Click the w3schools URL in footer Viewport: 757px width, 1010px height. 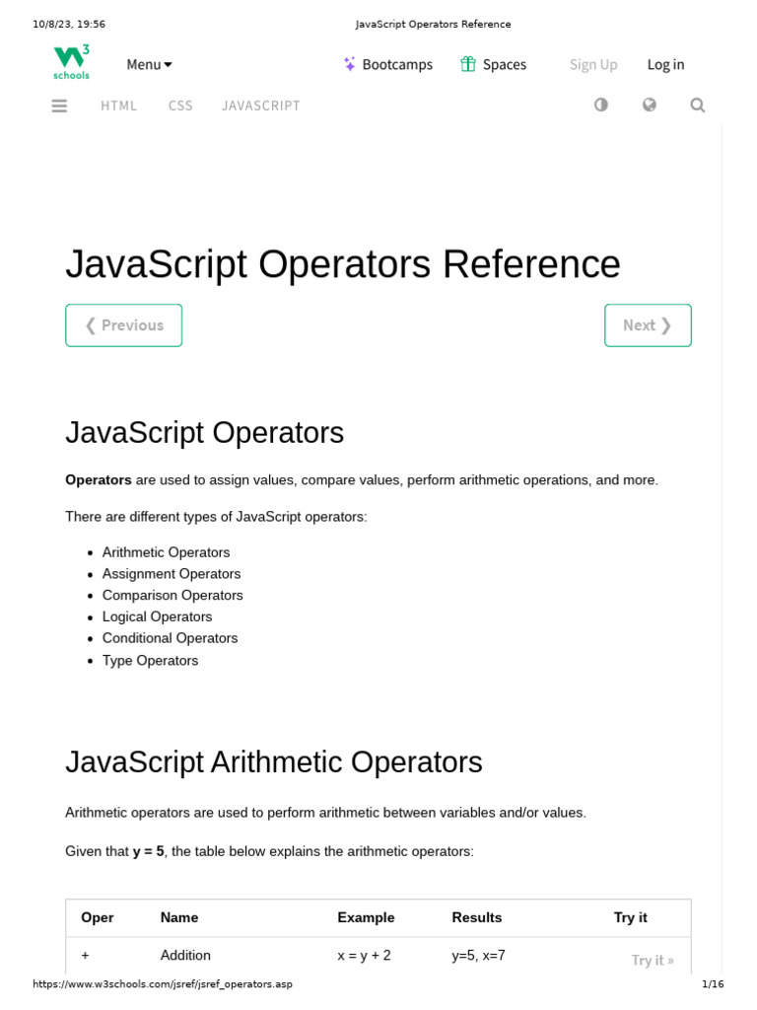[x=163, y=984]
